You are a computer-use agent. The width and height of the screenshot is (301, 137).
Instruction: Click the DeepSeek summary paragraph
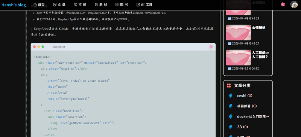pyautogui.click(x=122, y=32)
